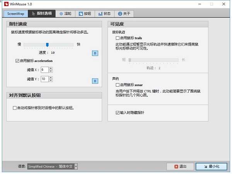
Task: Click inside the 阈值 X value field
Action: (x=44, y=70)
